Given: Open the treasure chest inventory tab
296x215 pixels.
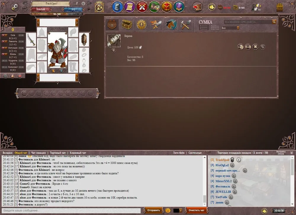Looking at the screenshot, I should [127, 25].
